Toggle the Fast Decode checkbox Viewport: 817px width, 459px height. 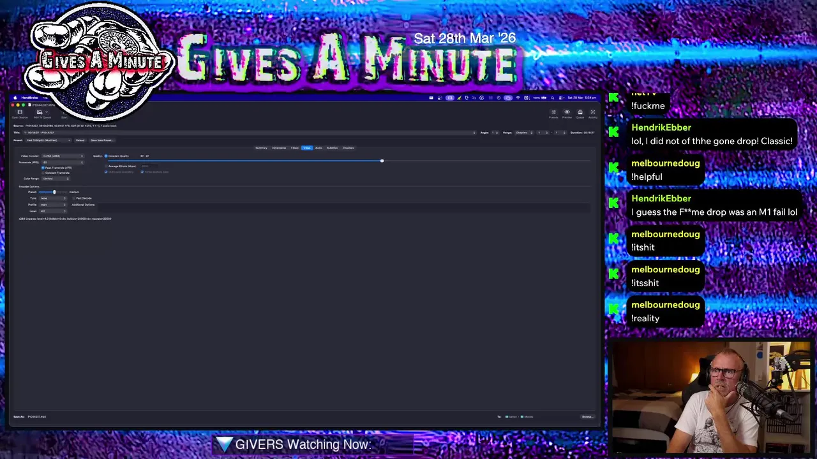click(x=73, y=198)
